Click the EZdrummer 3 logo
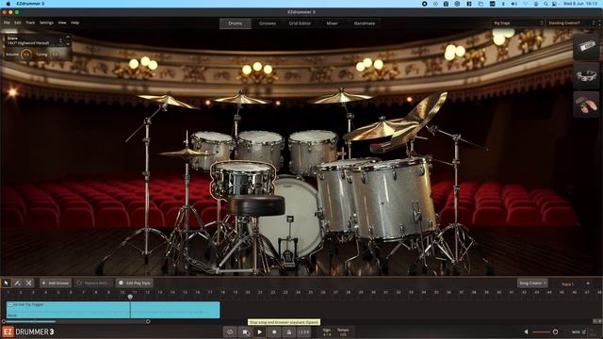 (x=28, y=331)
